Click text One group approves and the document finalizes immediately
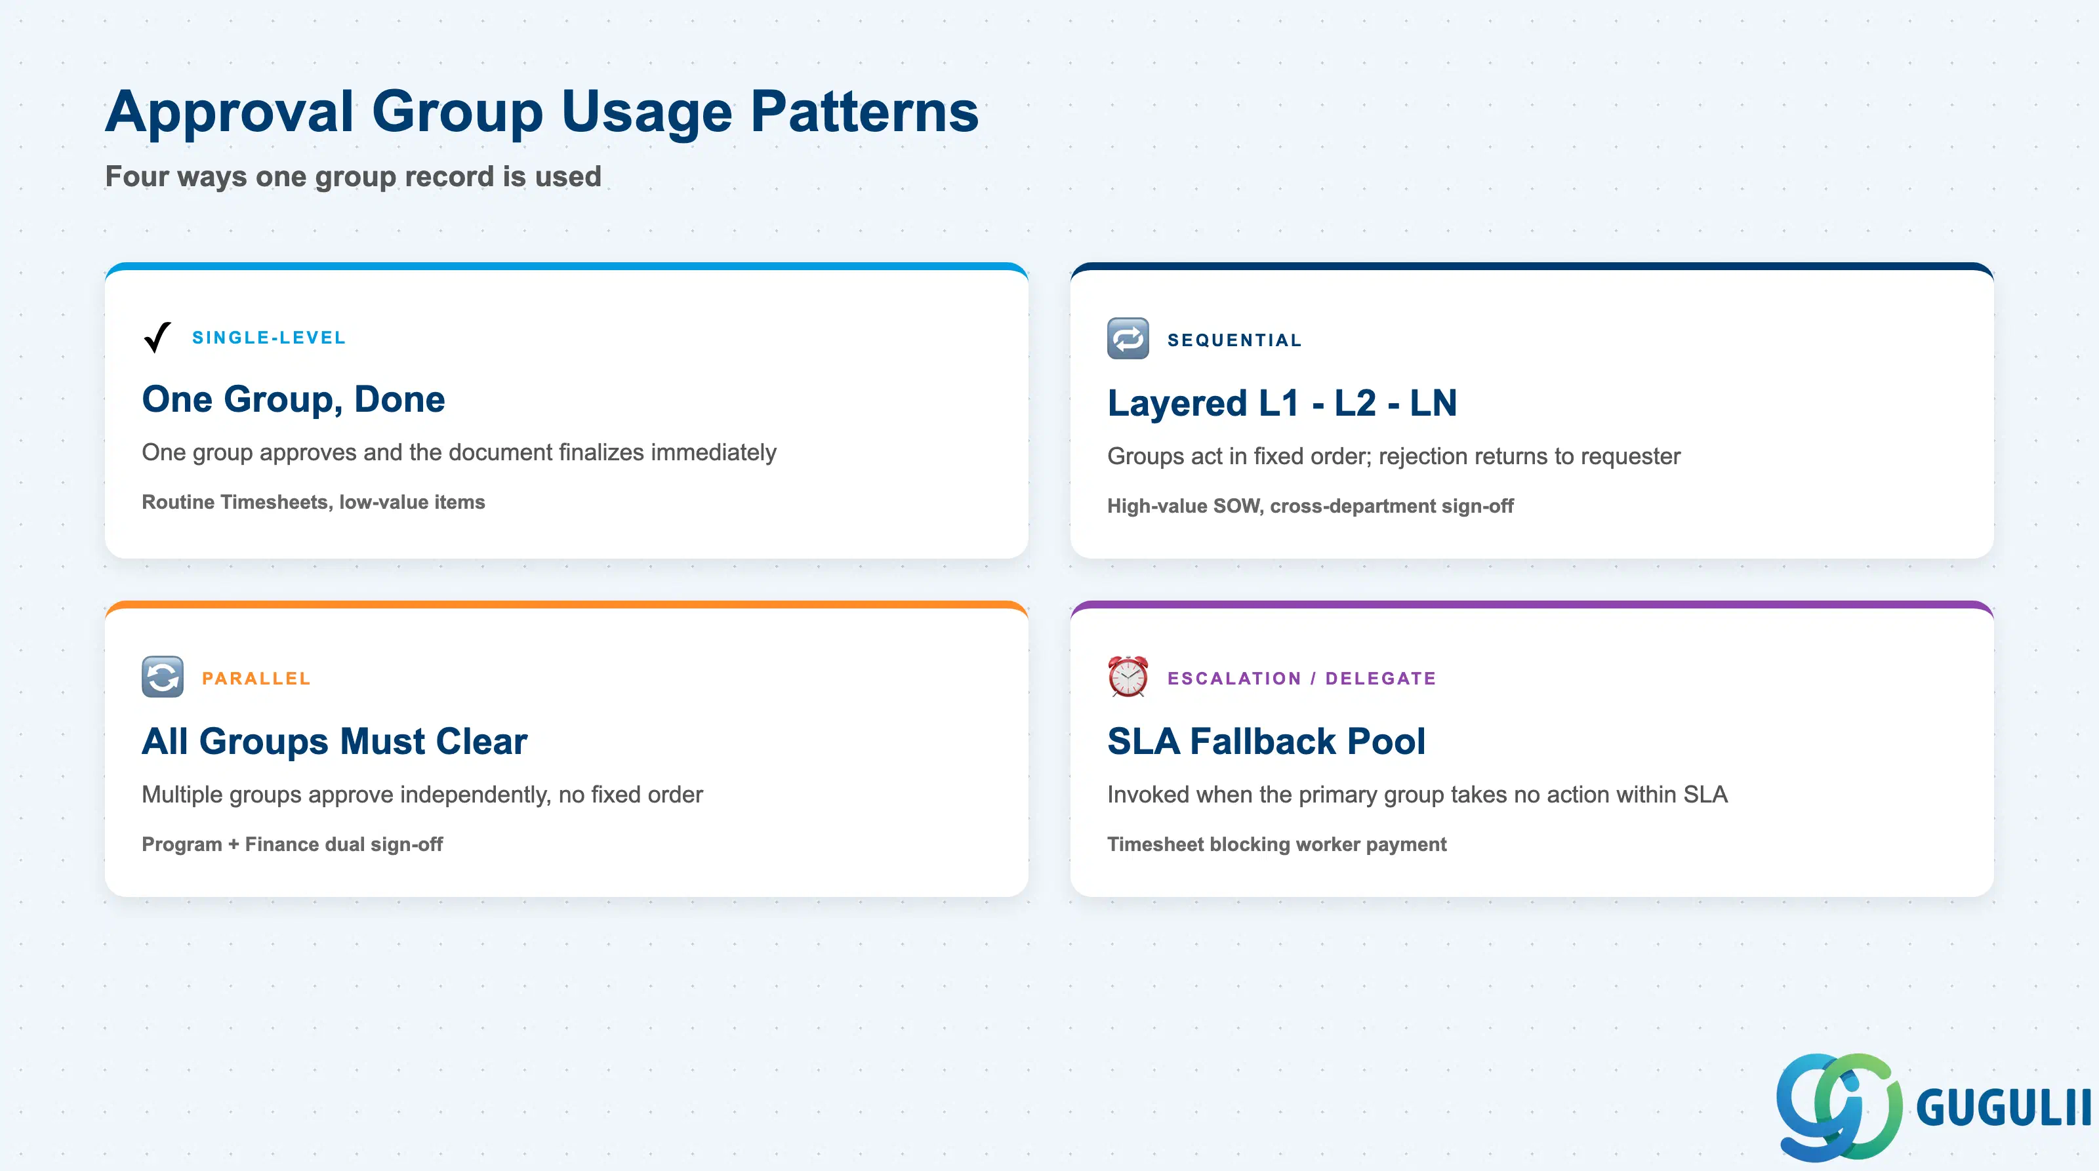This screenshot has width=2099, height=1171. coord(459,453)
